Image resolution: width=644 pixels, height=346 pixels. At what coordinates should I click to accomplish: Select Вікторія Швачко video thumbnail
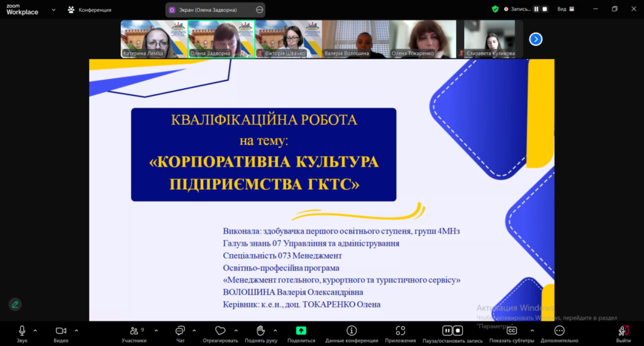pyautogui.click(x=288, y=39)
